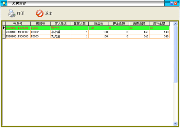Screen dimensions: 180x128
Task: Click the 折后价 column header
Action: (x=99, y=24)
